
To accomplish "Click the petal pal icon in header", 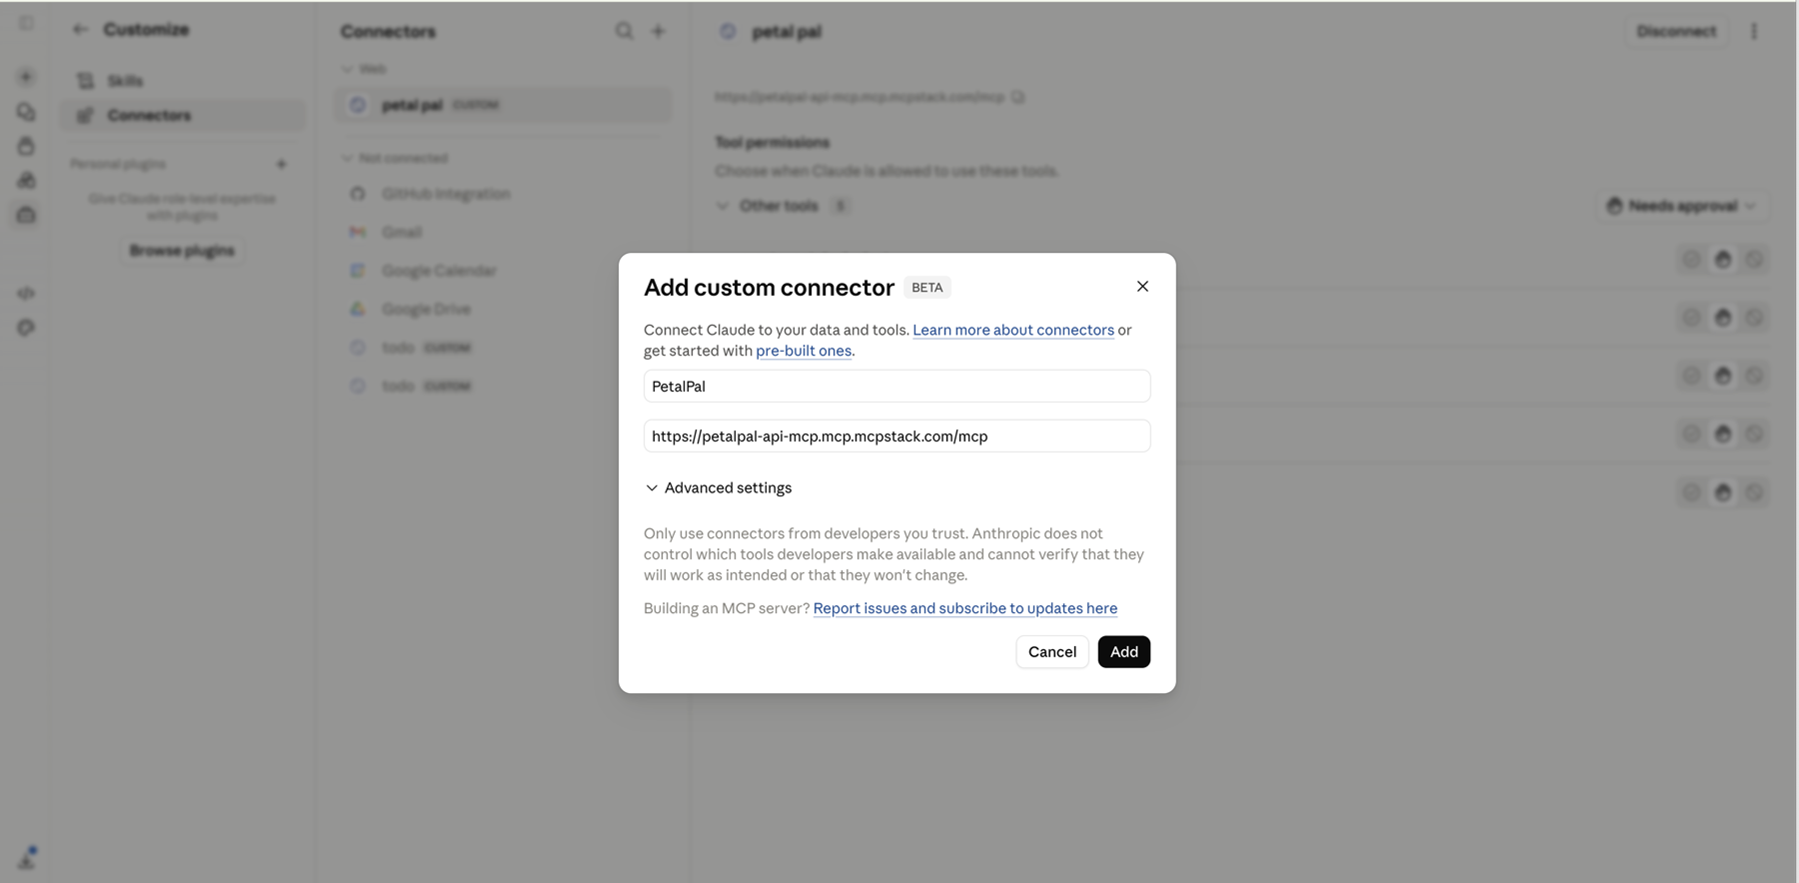I will tap(728, 32).
